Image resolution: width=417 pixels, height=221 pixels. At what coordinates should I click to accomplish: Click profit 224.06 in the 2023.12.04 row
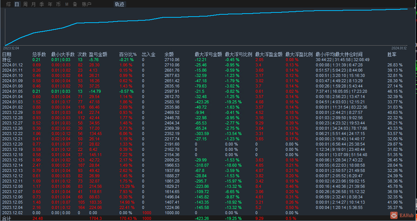[95, 207]
